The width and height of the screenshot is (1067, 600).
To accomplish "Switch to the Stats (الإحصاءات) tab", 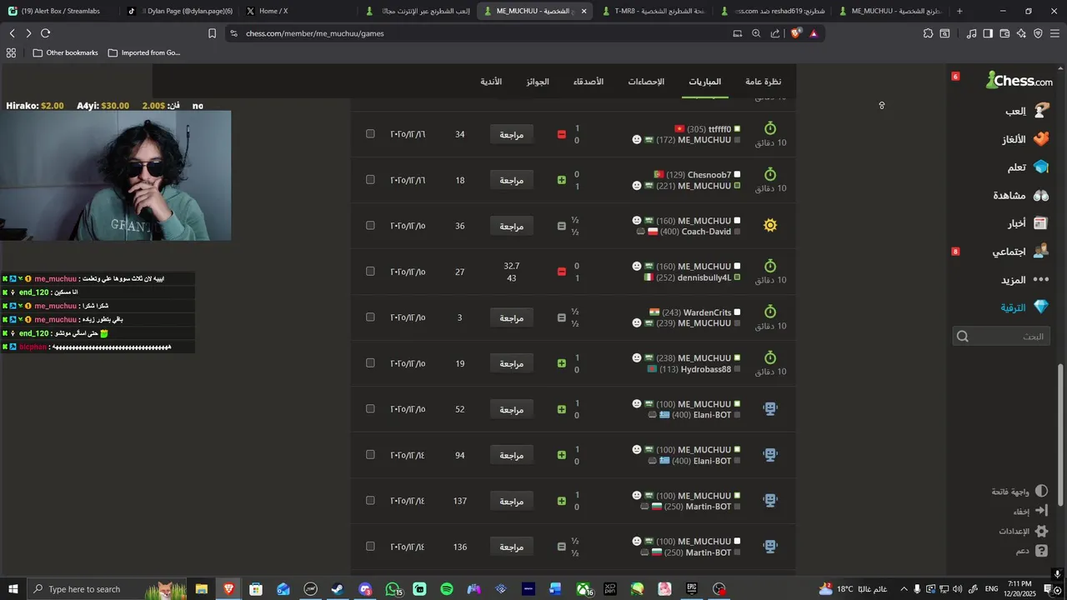I will 646,82.
